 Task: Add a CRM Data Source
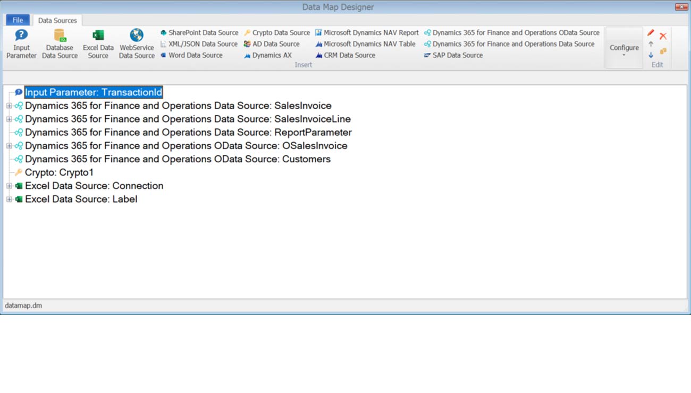click(345, 55)
